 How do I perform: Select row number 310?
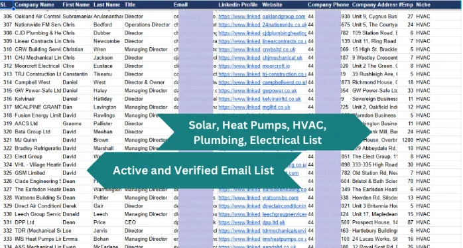coord(8,50)
